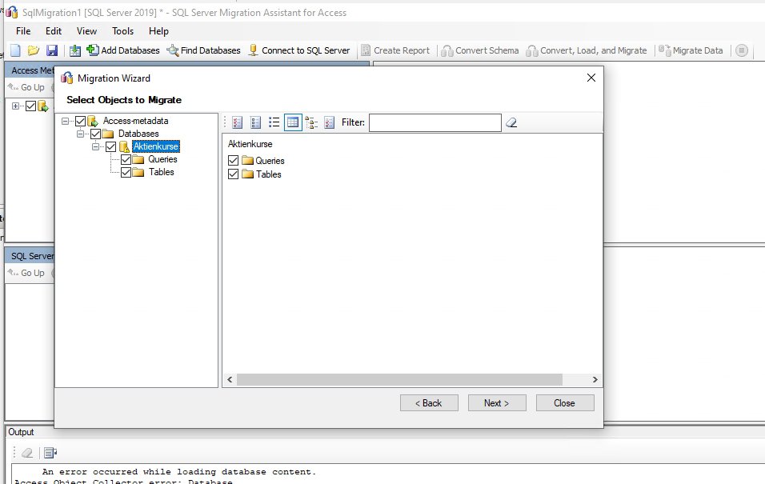
Task: Open the View menu
Action: tap(86, 31)
